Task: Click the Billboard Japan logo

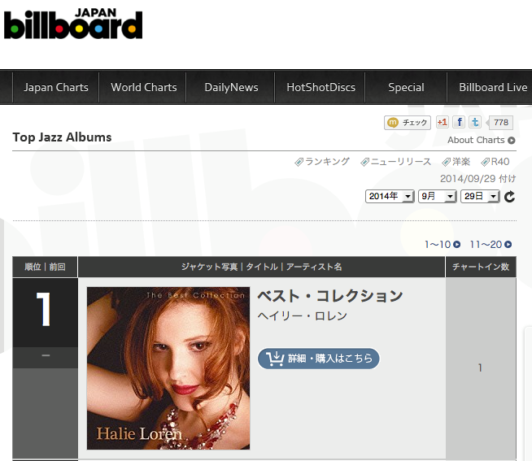Action: point(73,24)
